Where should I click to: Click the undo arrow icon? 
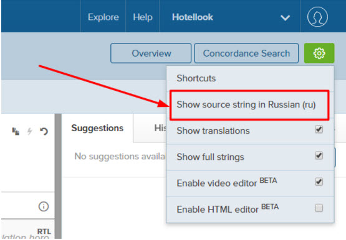click(44, 131)
